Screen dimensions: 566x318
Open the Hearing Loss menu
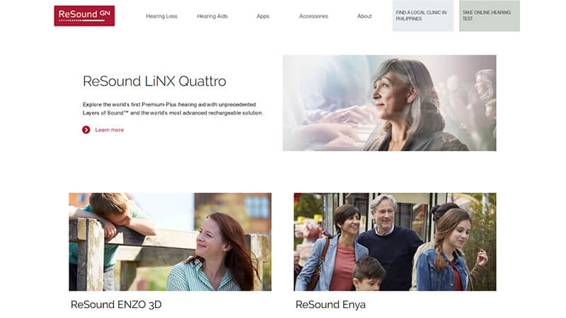click(161, 16)
